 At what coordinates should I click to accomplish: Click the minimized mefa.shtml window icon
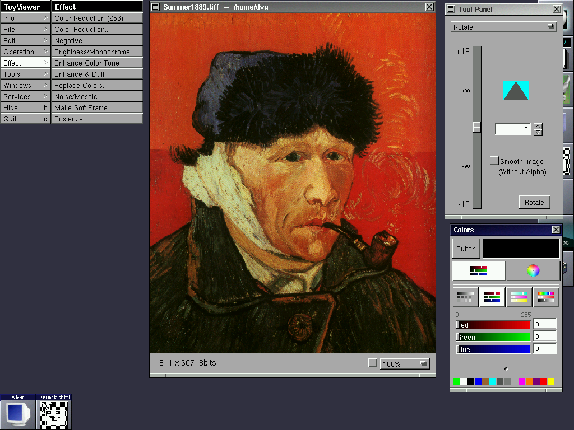[x=54, y=415]
